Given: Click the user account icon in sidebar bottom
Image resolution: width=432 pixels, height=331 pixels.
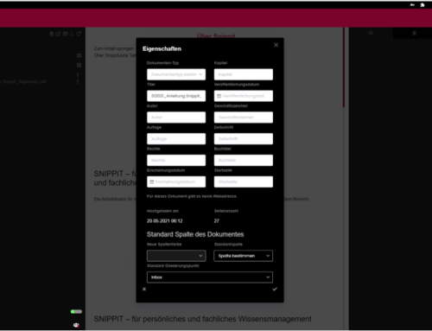Looking at the screenshot, I should click(76, 325).
